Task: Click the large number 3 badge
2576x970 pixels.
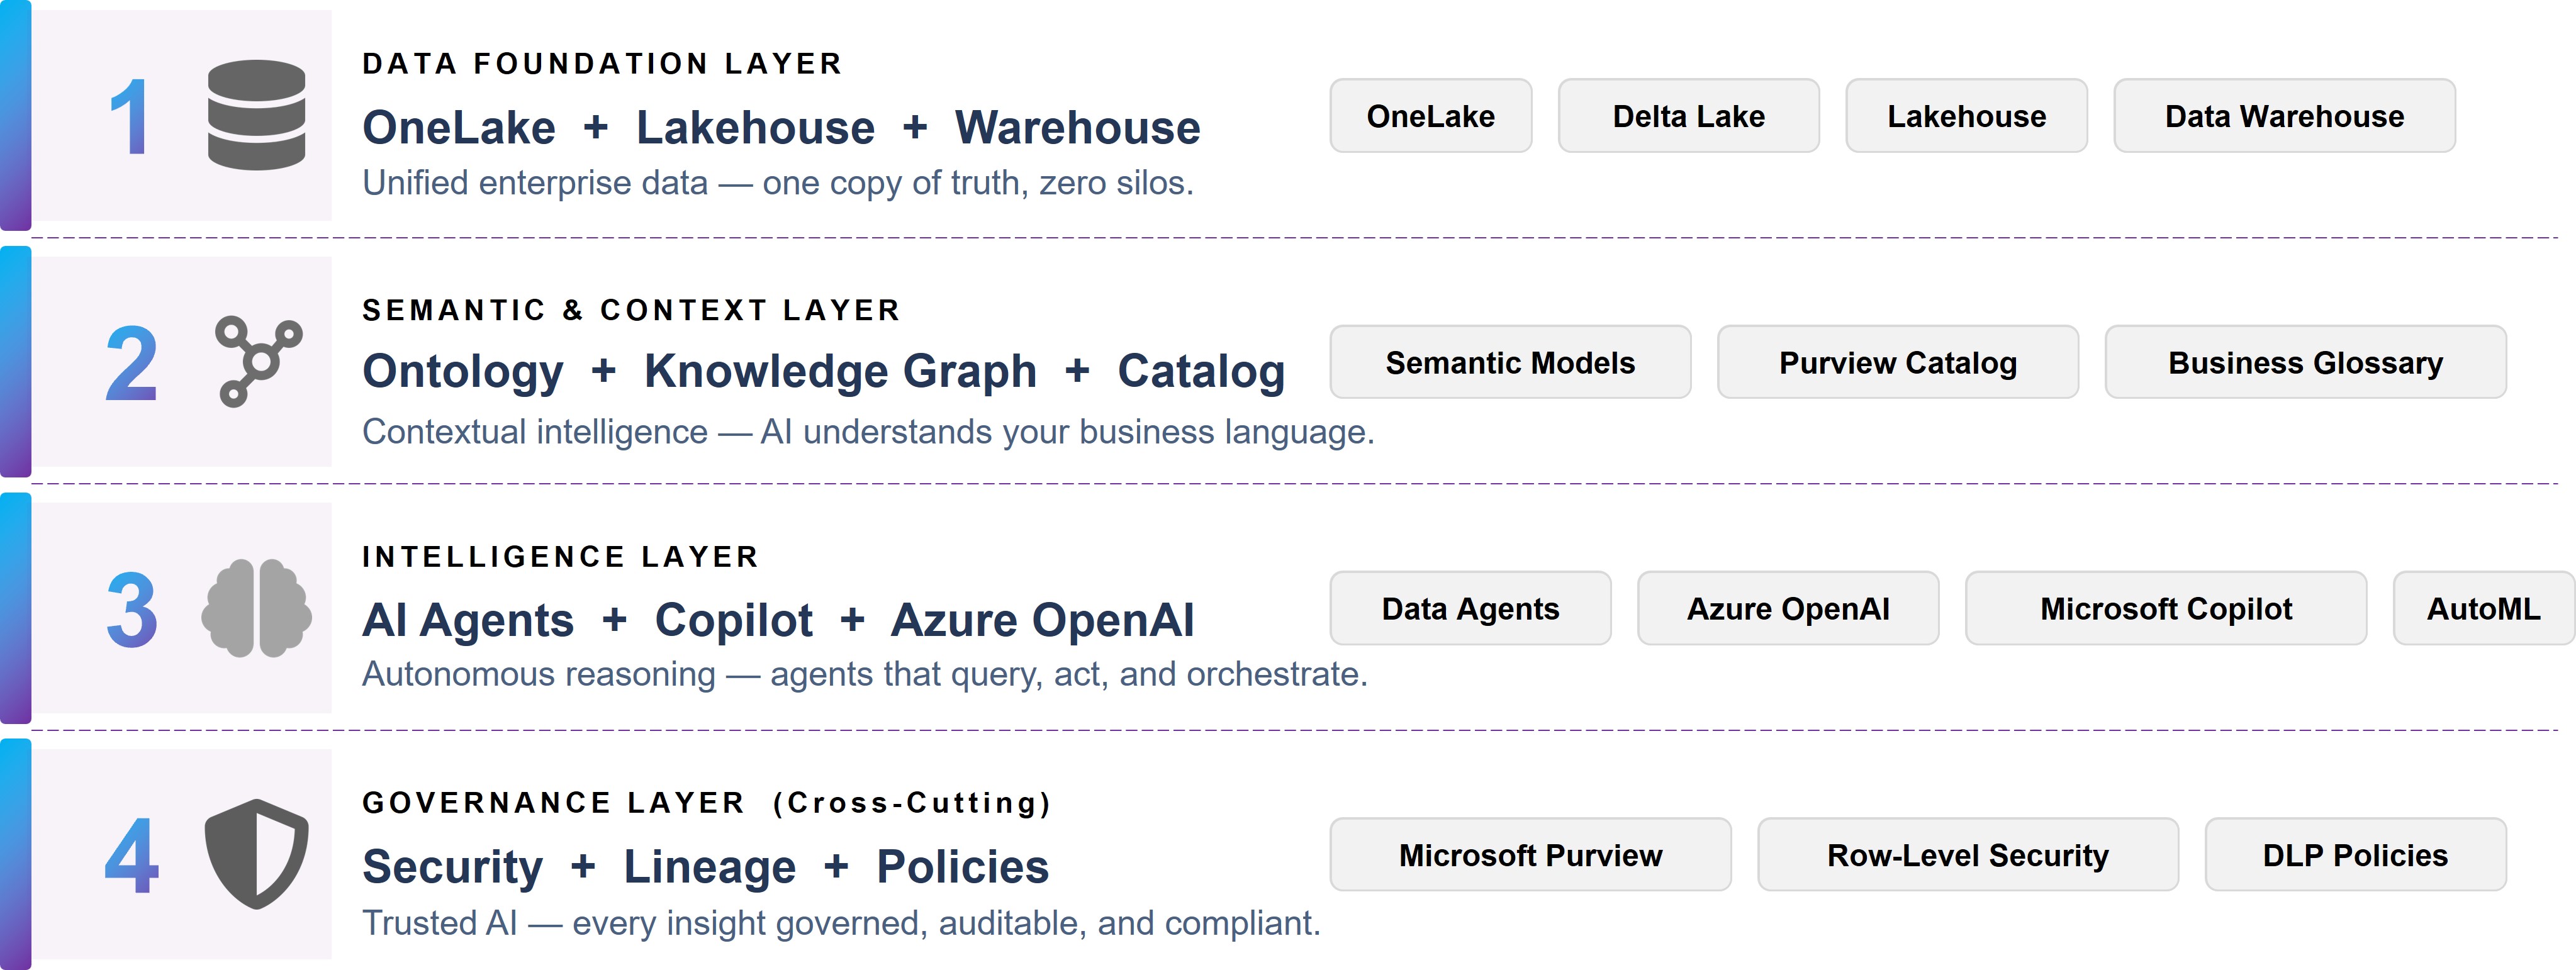Action: (131, 609)
